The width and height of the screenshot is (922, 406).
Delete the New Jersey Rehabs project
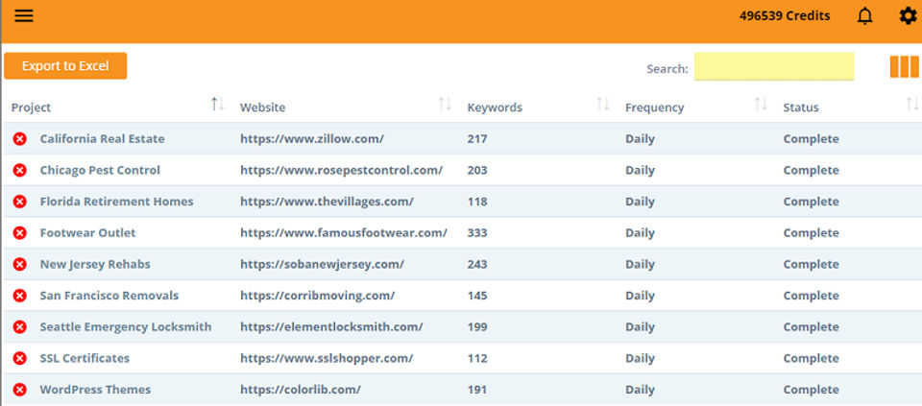pyautogui.click(x=20, y=264)
